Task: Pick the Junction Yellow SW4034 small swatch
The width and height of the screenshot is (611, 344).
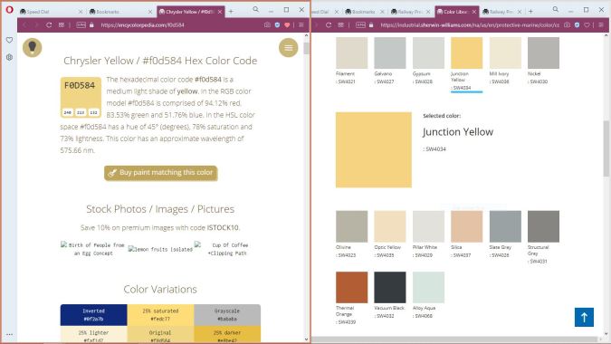Action: tap(466, 53)
